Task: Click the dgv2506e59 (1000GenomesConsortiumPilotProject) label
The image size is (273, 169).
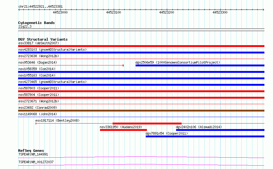Action: click(178, 62)
